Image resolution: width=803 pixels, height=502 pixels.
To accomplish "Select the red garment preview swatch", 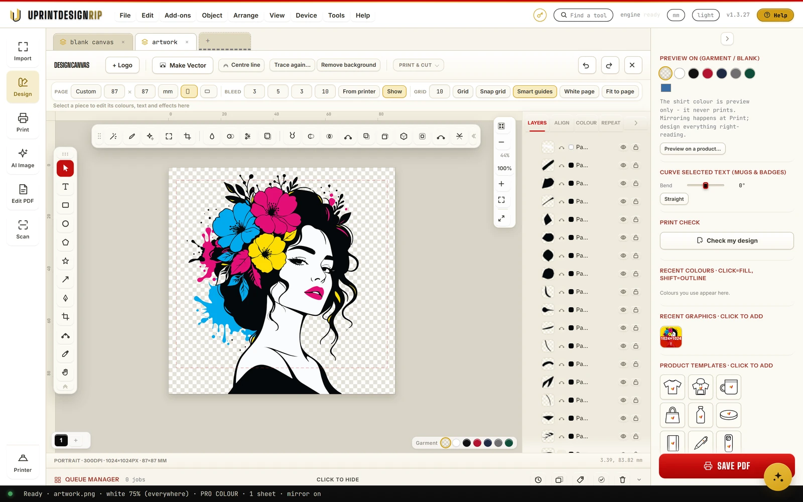I will [708, 73].
